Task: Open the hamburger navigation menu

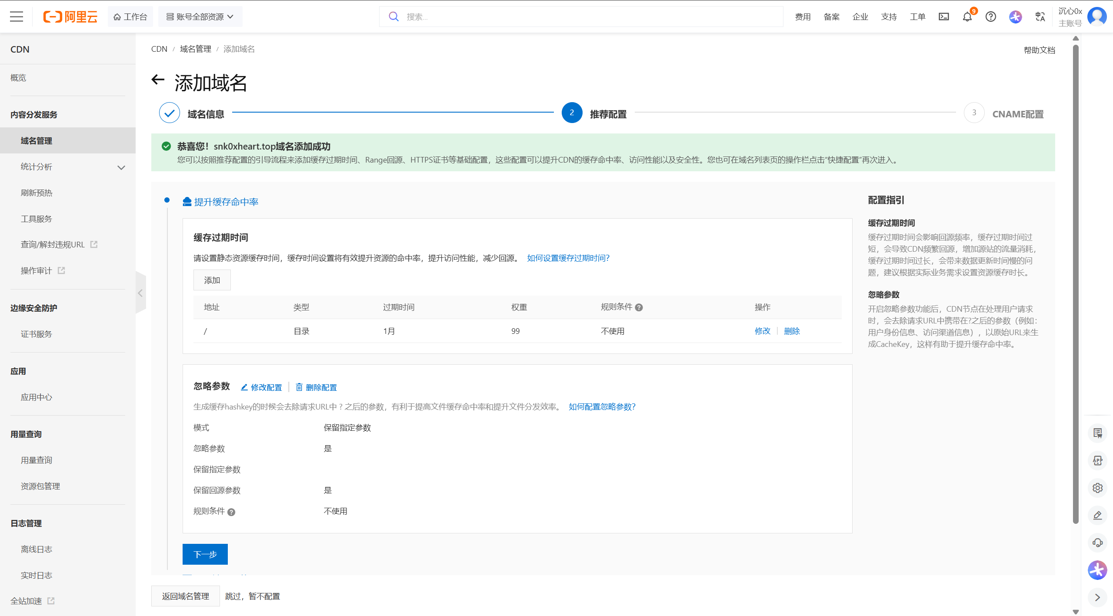Action: click(17, 17)
